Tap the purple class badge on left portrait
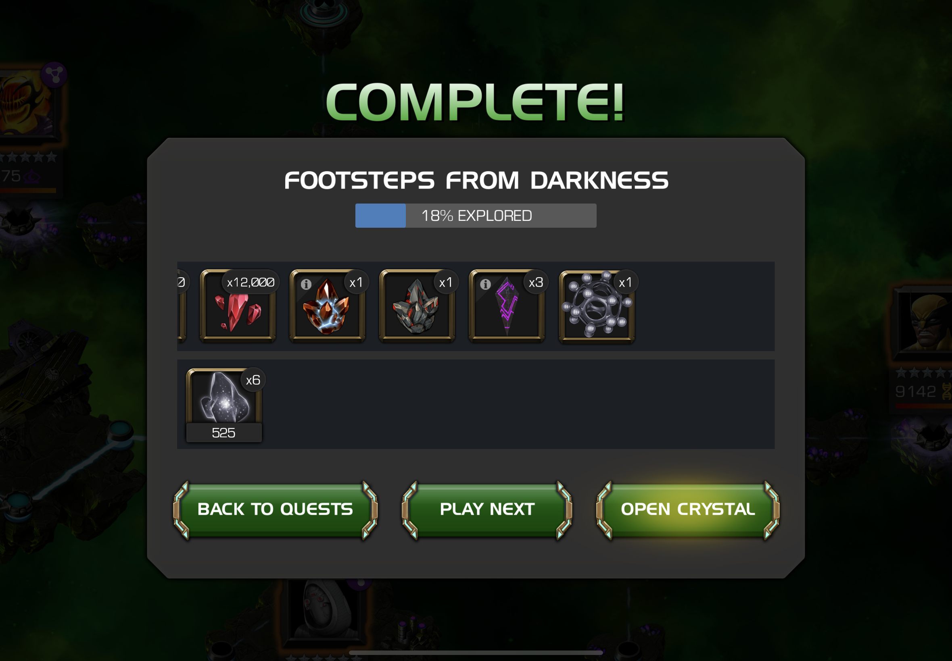Image resolution: width=952 pixels, height=661 pixels. pos(54,75)
